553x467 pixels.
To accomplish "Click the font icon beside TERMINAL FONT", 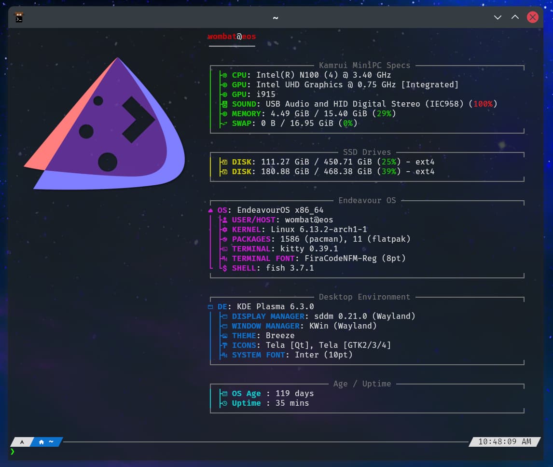I will pyautogui.click(x=225, y=259).
